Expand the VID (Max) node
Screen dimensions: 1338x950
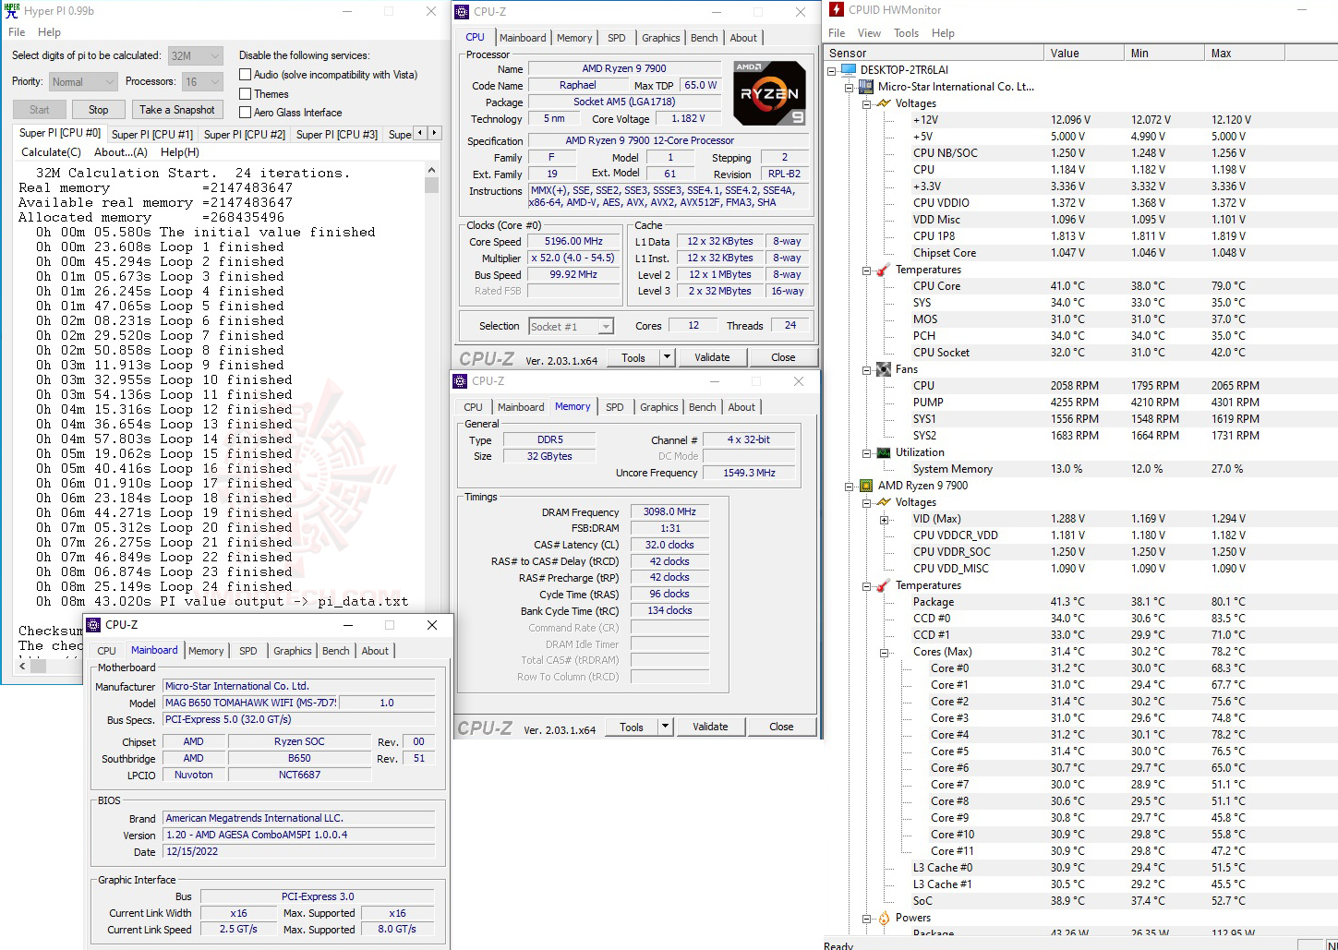pos(885,519)
